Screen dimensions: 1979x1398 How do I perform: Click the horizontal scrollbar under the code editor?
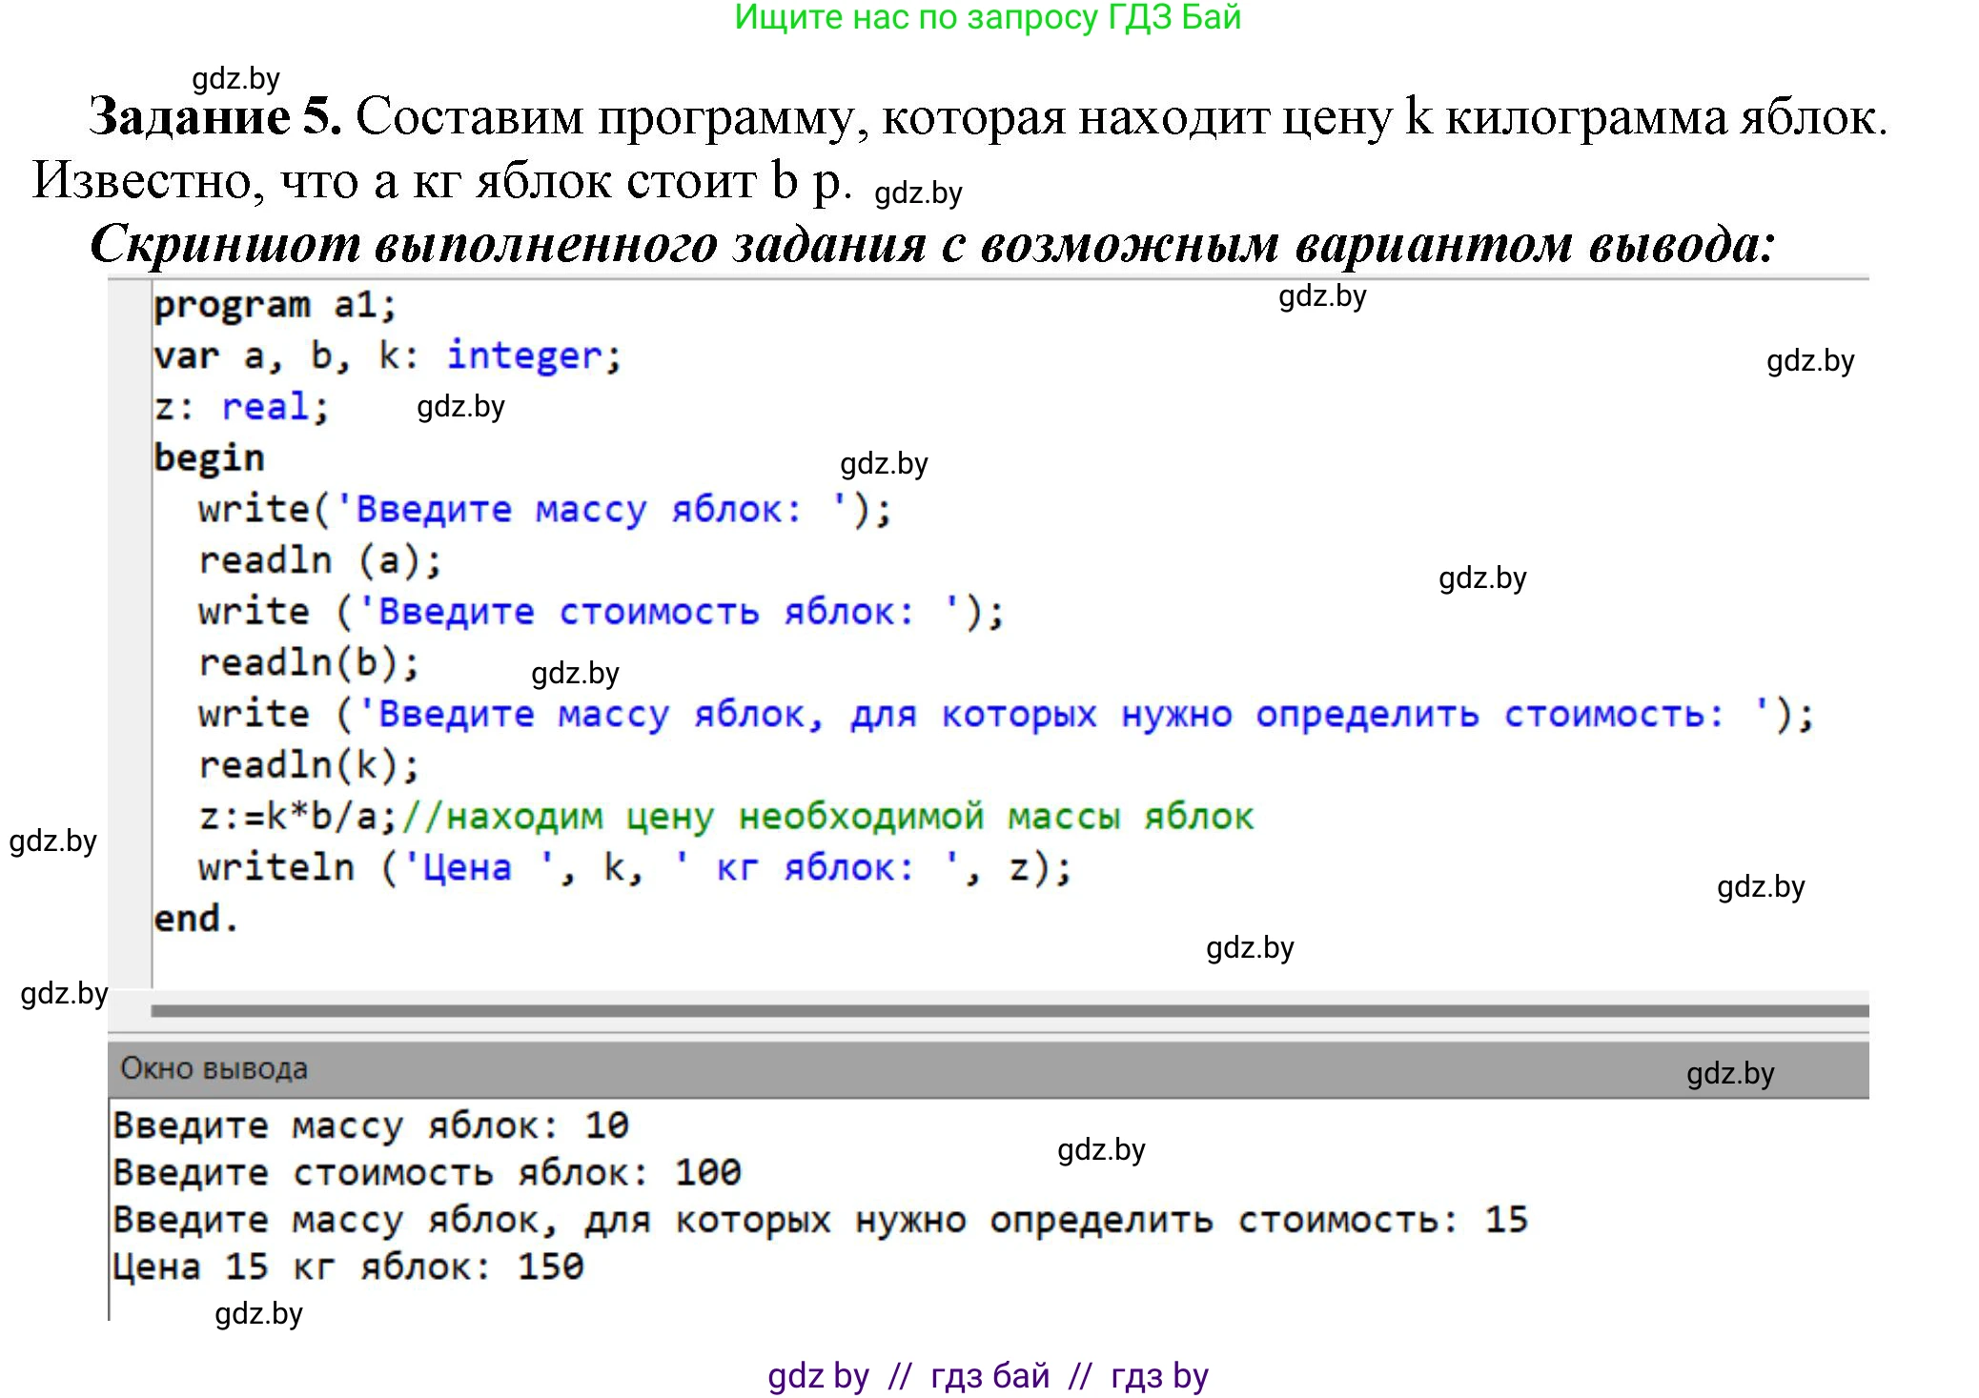click(x=1009, y=1010)
